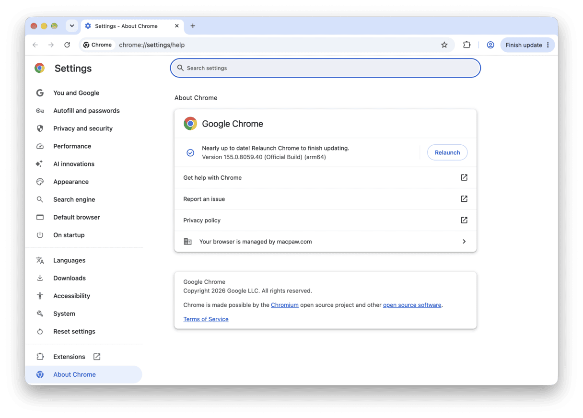Click the Chrome logo beside Settings title
The width and height of the screenshot is (583, 418).
[x=40, y=68]
